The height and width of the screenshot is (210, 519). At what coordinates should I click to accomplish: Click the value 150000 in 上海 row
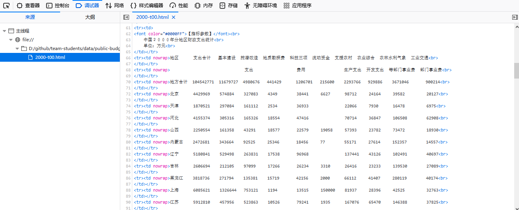coord(327,190)
